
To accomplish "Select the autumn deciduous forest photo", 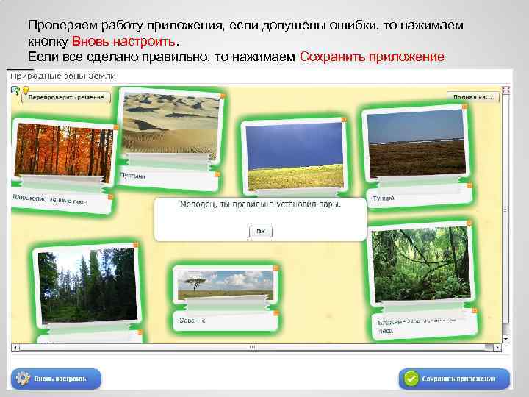I will click(x=63, y=151).
